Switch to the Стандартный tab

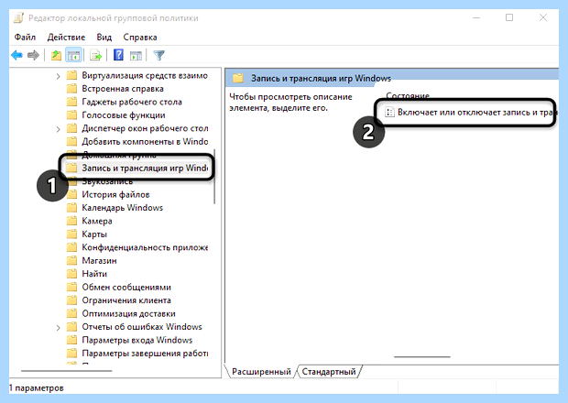point(329,372)
